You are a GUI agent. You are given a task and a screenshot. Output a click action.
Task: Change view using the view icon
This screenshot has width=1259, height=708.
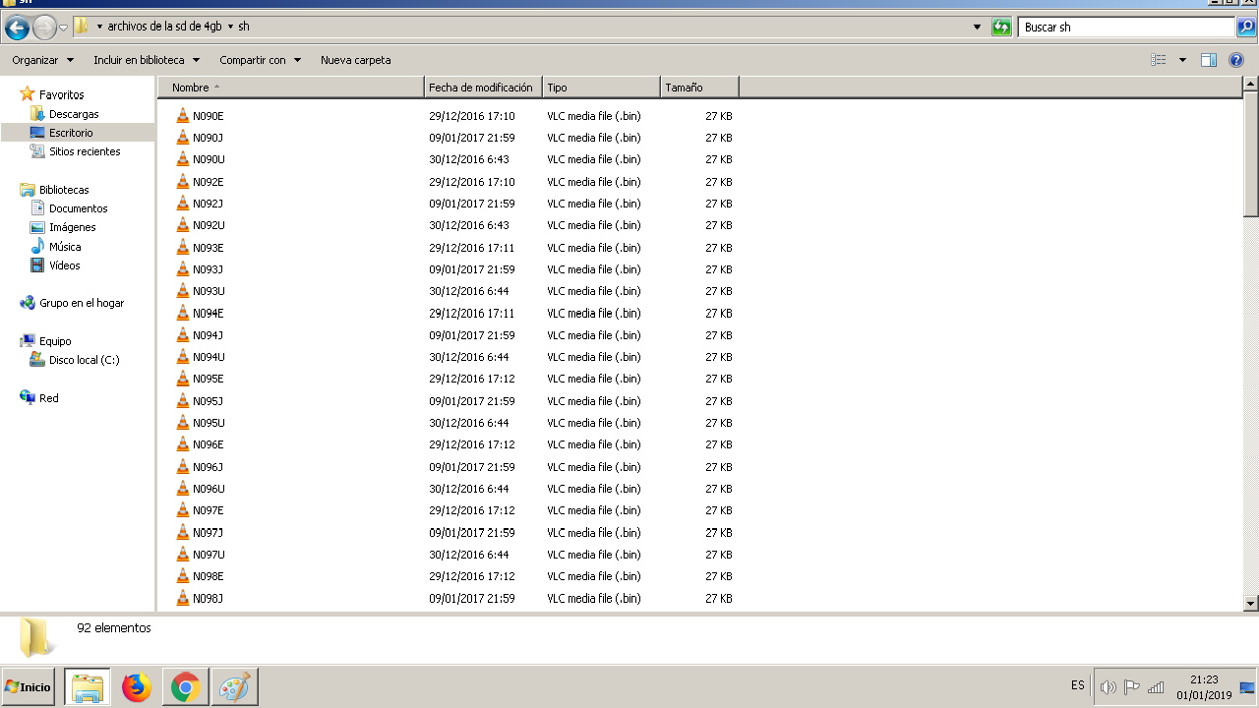1159,60
